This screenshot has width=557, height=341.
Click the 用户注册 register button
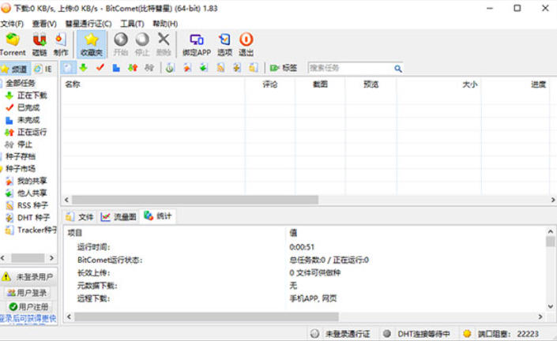point(28,306)
